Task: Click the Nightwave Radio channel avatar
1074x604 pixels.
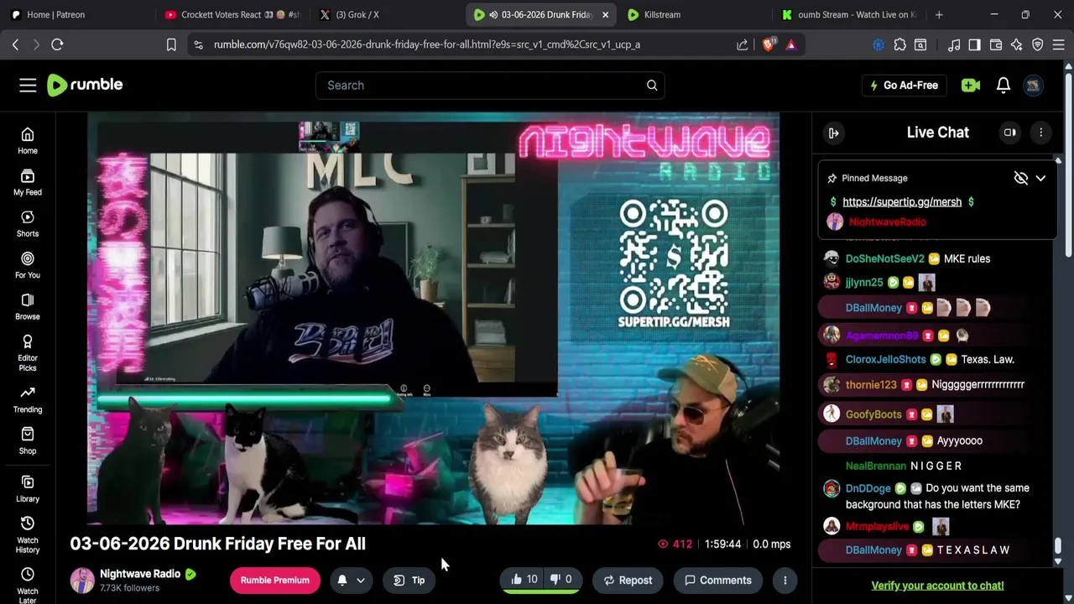Action: (82, 580)
